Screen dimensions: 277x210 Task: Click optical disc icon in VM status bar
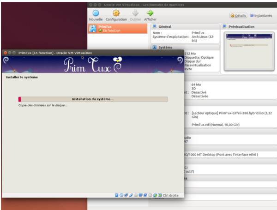[x=121, y=195]
